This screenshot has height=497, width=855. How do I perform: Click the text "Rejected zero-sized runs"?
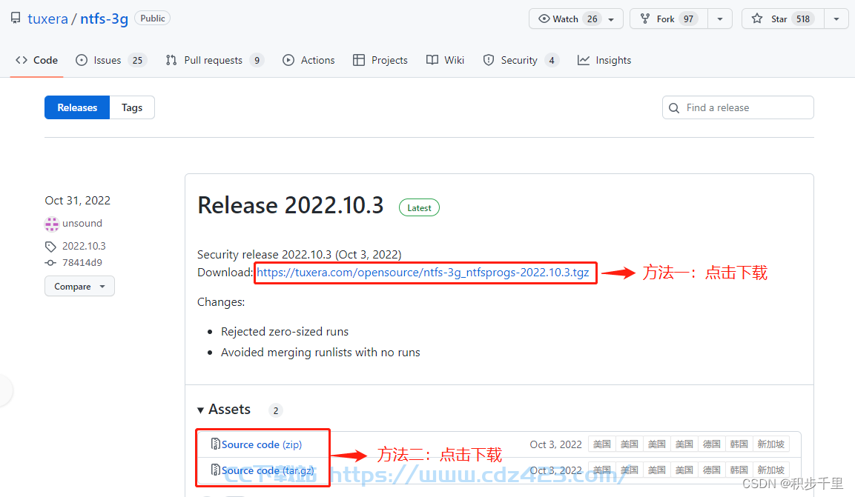click(x=285, y=332)
